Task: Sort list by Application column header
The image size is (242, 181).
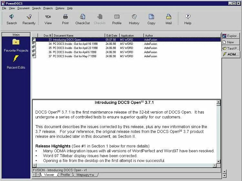Action: coord(132,35)
